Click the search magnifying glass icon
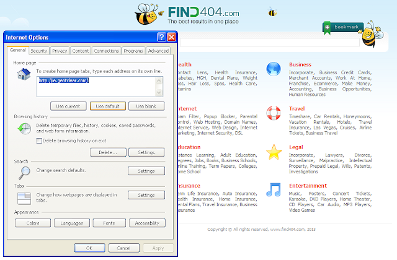The image size is (397, 260). [x=25, y=173]
